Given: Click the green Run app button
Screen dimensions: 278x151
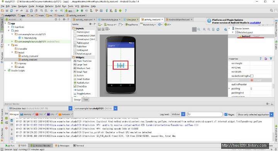Looking at the screenshot, I should [78, 11].
